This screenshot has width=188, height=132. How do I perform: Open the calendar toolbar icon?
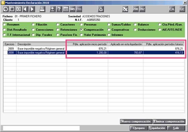point(66,9)
